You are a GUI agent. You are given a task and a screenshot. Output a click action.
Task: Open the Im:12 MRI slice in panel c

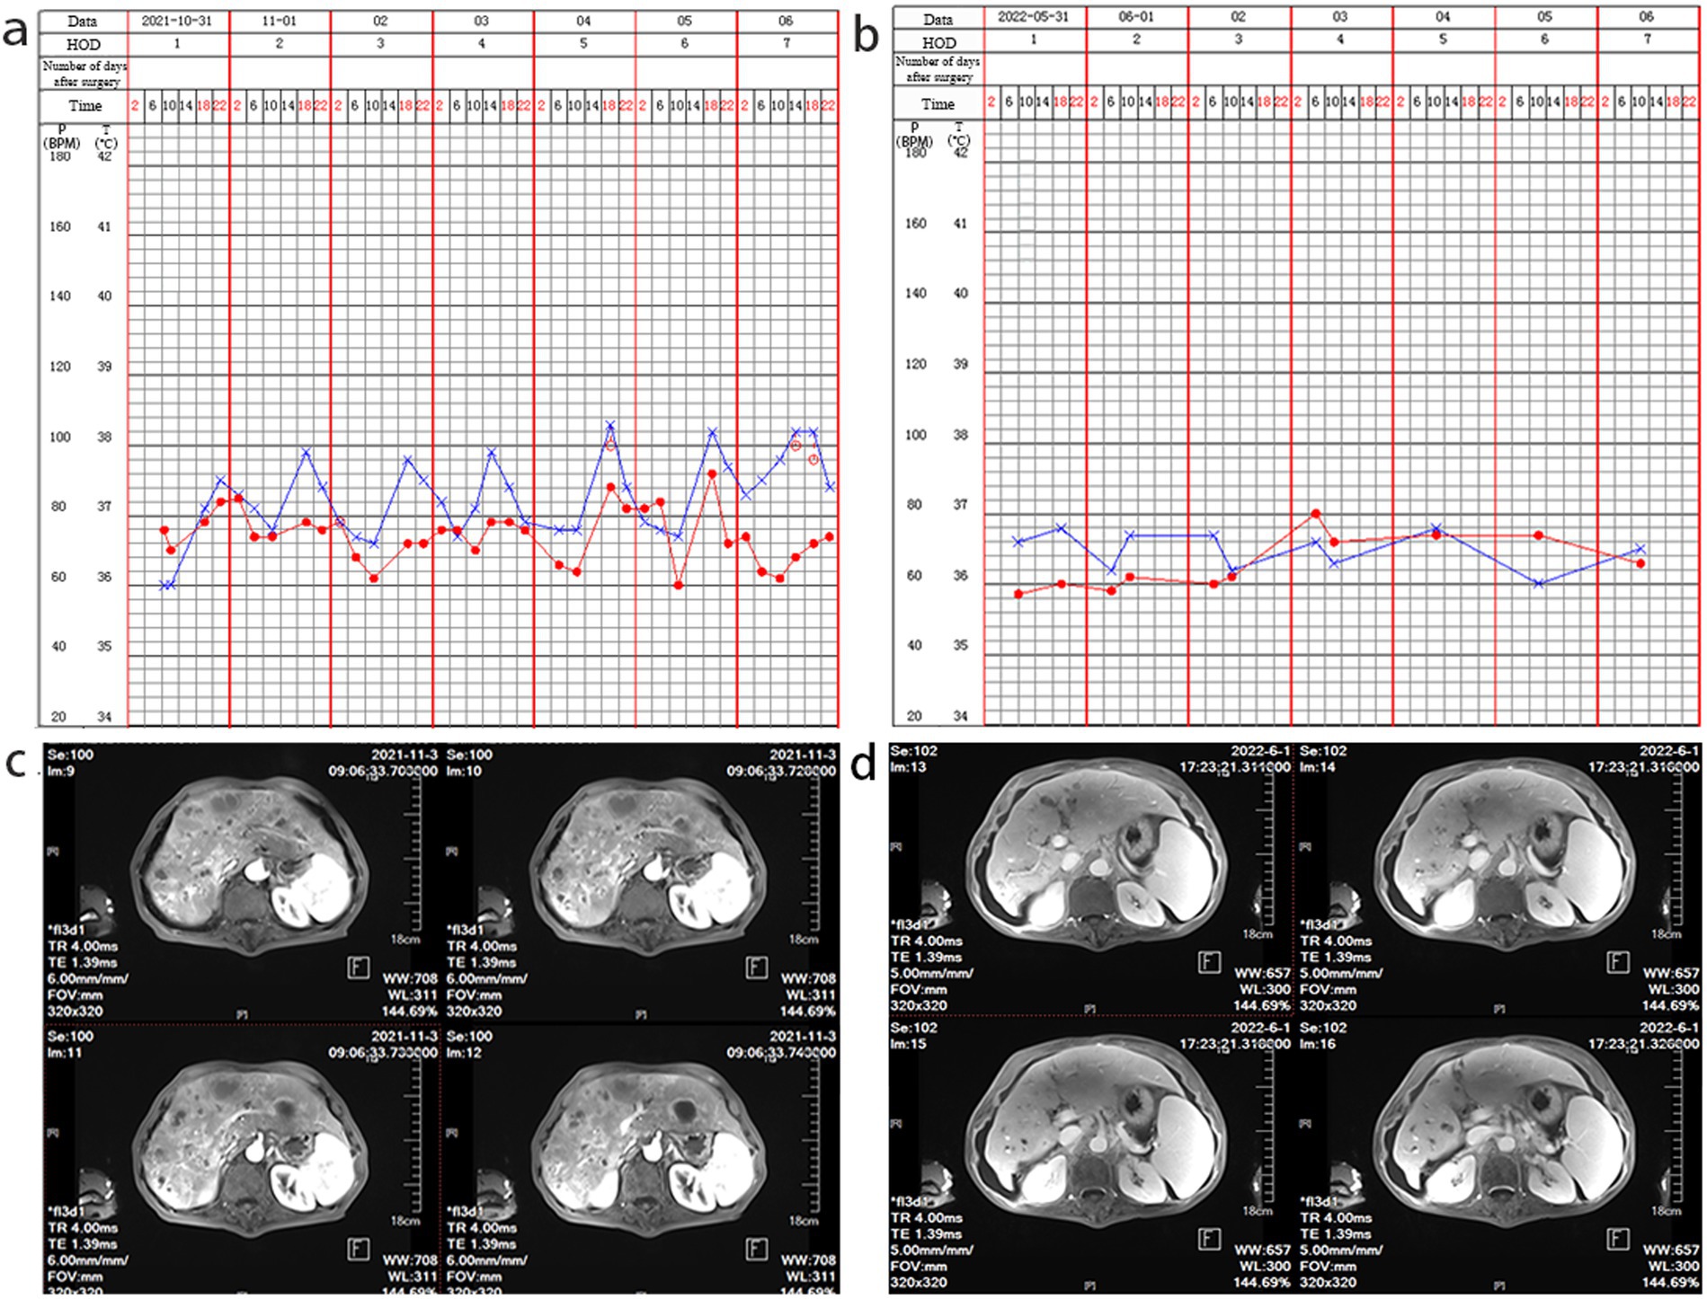point(641,1159)
